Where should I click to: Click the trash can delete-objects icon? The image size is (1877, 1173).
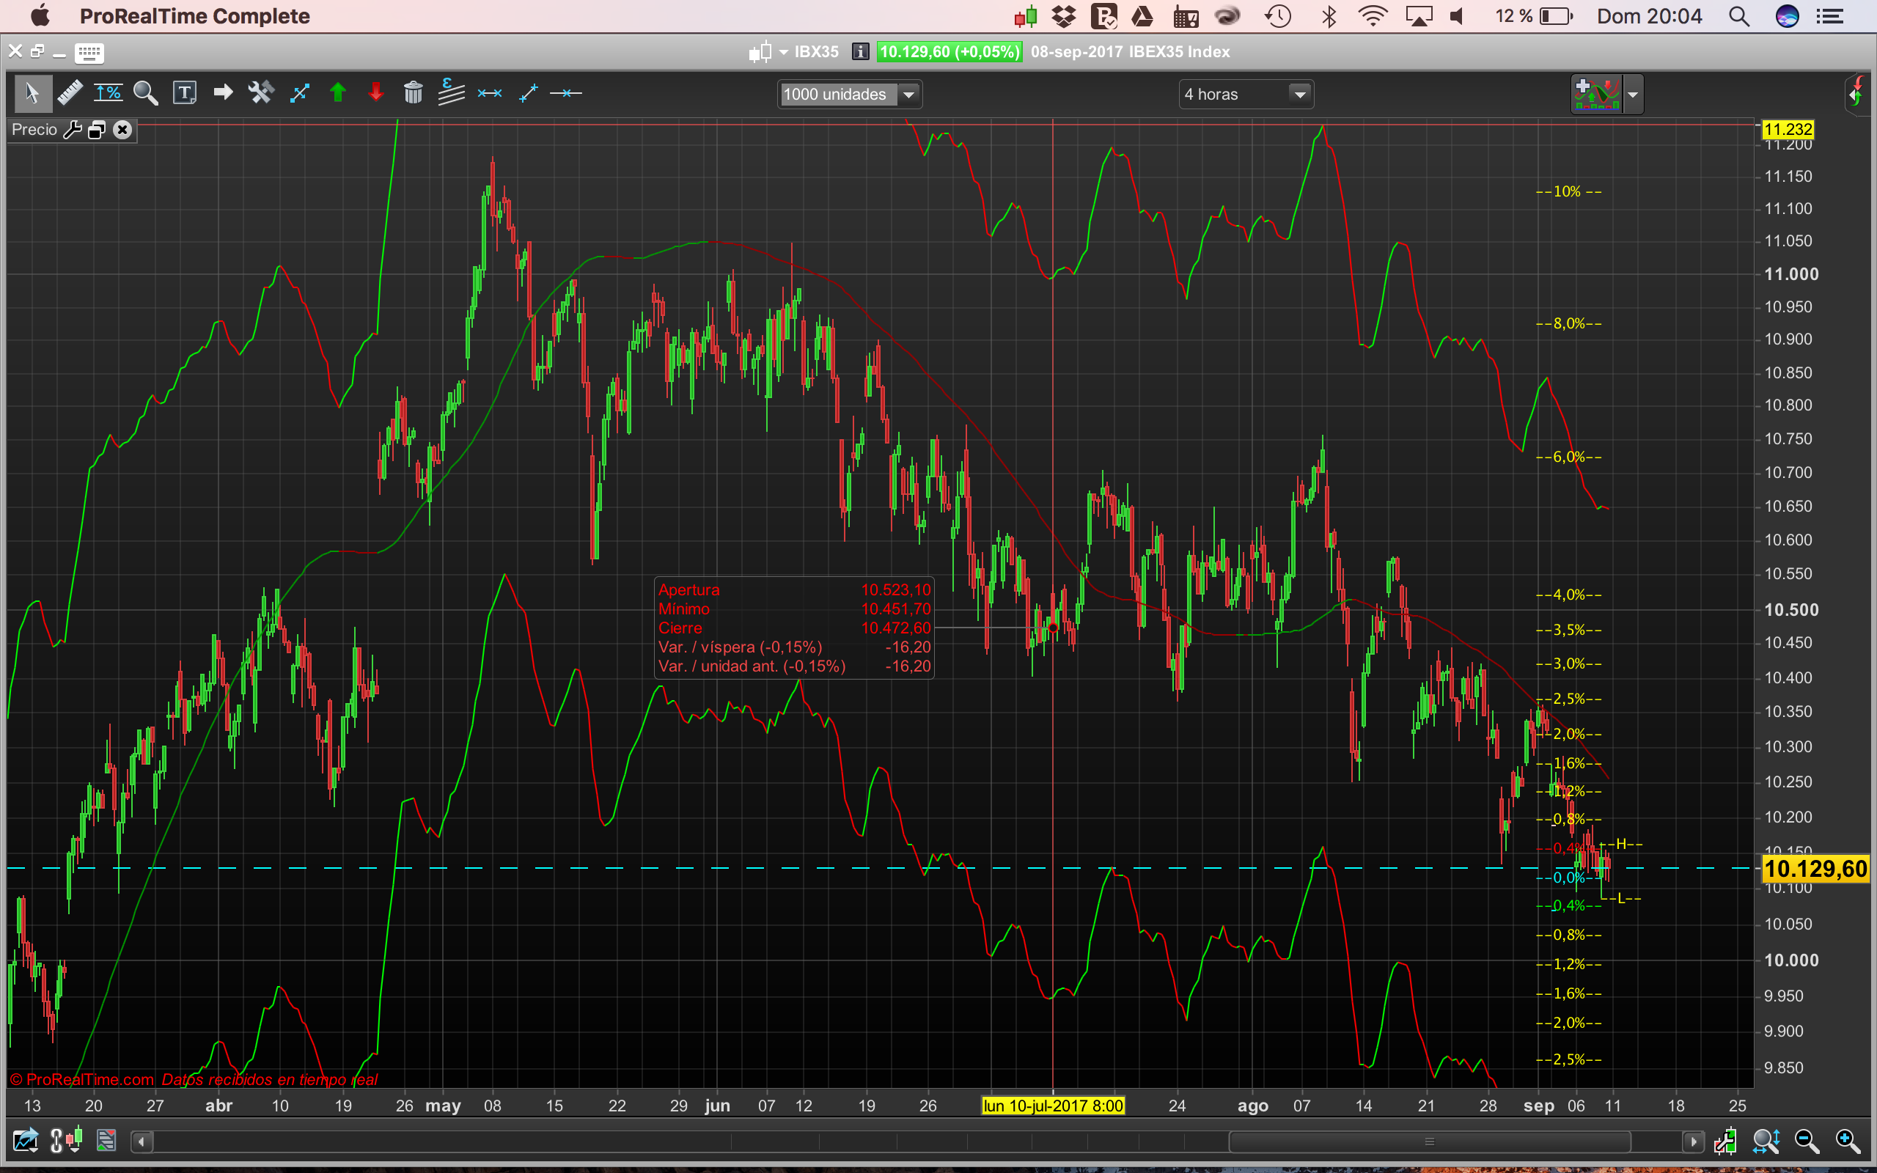click(414, 93)
